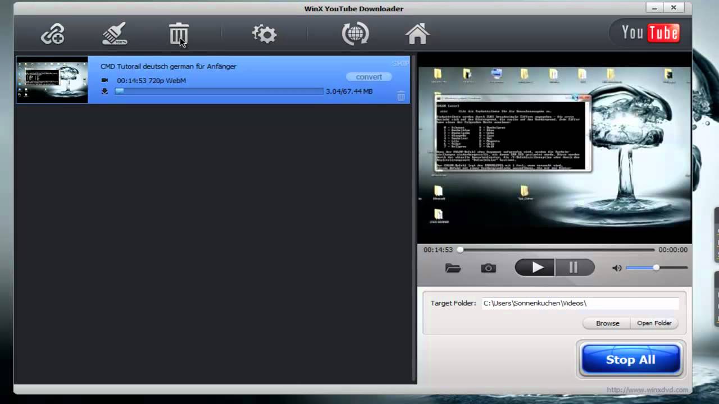Open the home page house icon

pyautogui.click(x=417, y=34)
